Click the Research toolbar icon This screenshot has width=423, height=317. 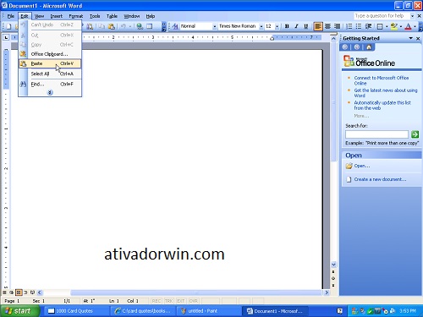click(x=90, y=26)
